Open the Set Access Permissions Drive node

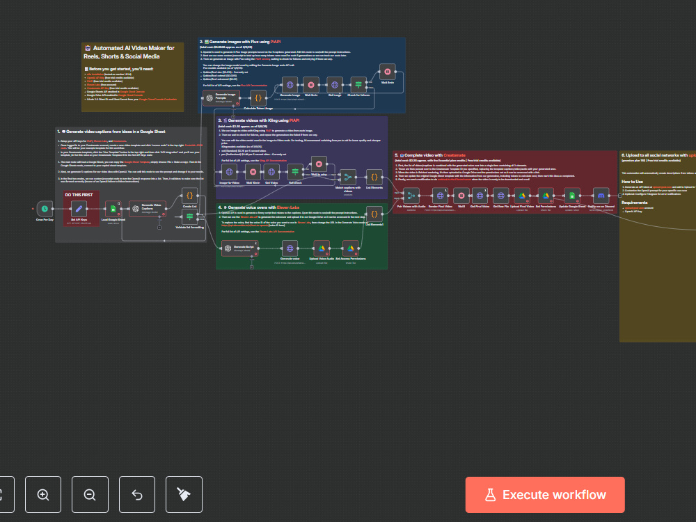pyautogui.click(x=351, y=248)
